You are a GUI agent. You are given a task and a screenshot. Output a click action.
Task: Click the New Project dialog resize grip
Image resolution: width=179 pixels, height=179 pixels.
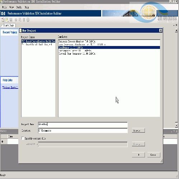tap(161, 161)
